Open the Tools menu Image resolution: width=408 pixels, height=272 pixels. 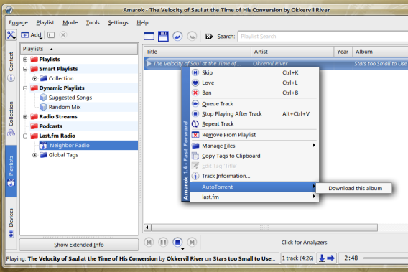click(93, 23)
